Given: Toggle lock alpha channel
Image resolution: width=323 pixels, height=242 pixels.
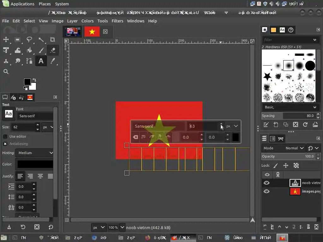Looking at the screenshot, I should click(296, 165).
